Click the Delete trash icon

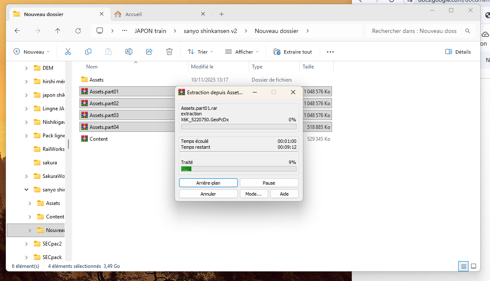point(169,52)
